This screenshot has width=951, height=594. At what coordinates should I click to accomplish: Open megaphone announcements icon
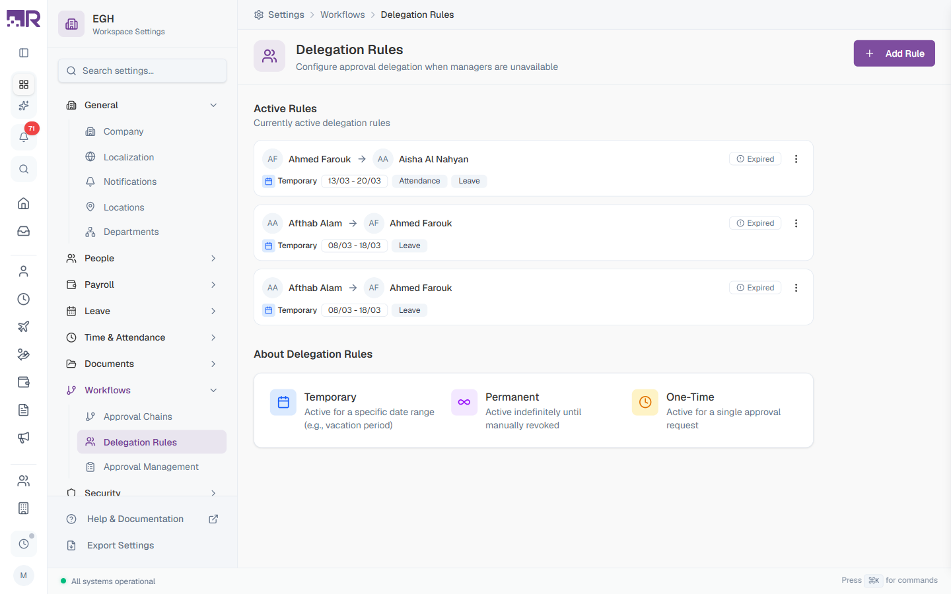24,438
